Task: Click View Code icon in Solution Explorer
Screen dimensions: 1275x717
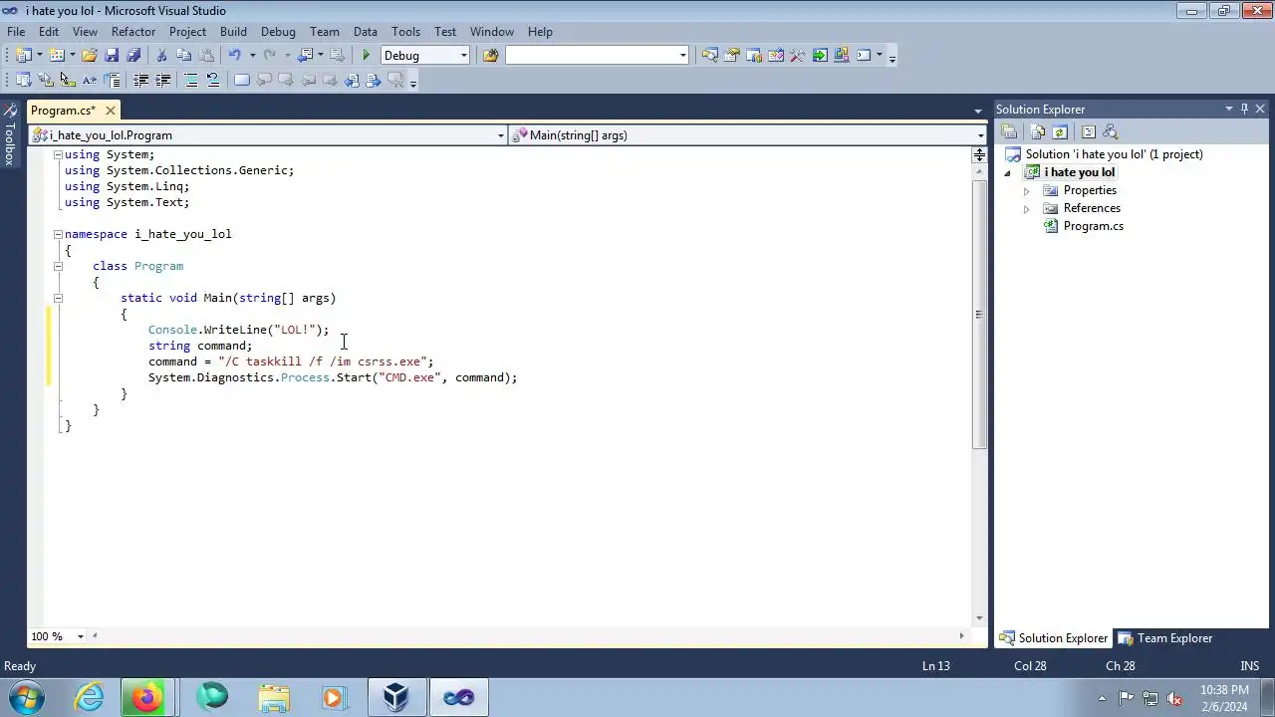Action: point(1089,132)
